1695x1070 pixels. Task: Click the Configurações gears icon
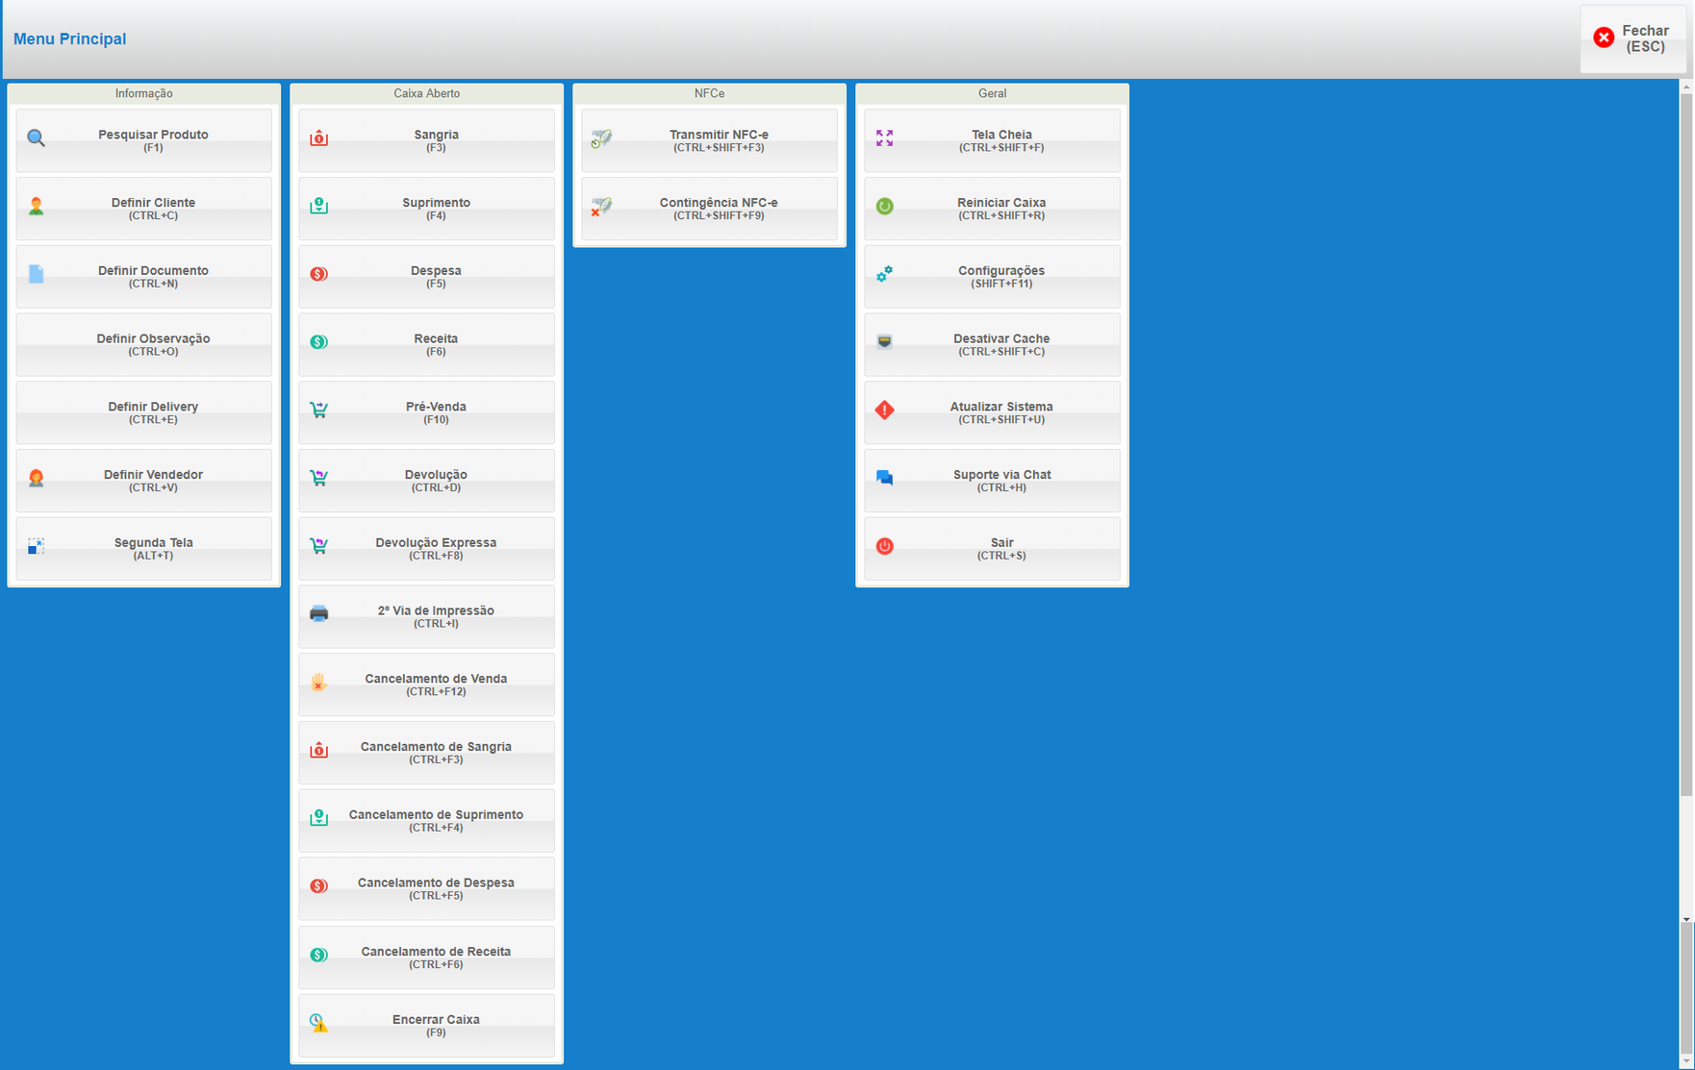pyautogui.click(x=884, y=274)
